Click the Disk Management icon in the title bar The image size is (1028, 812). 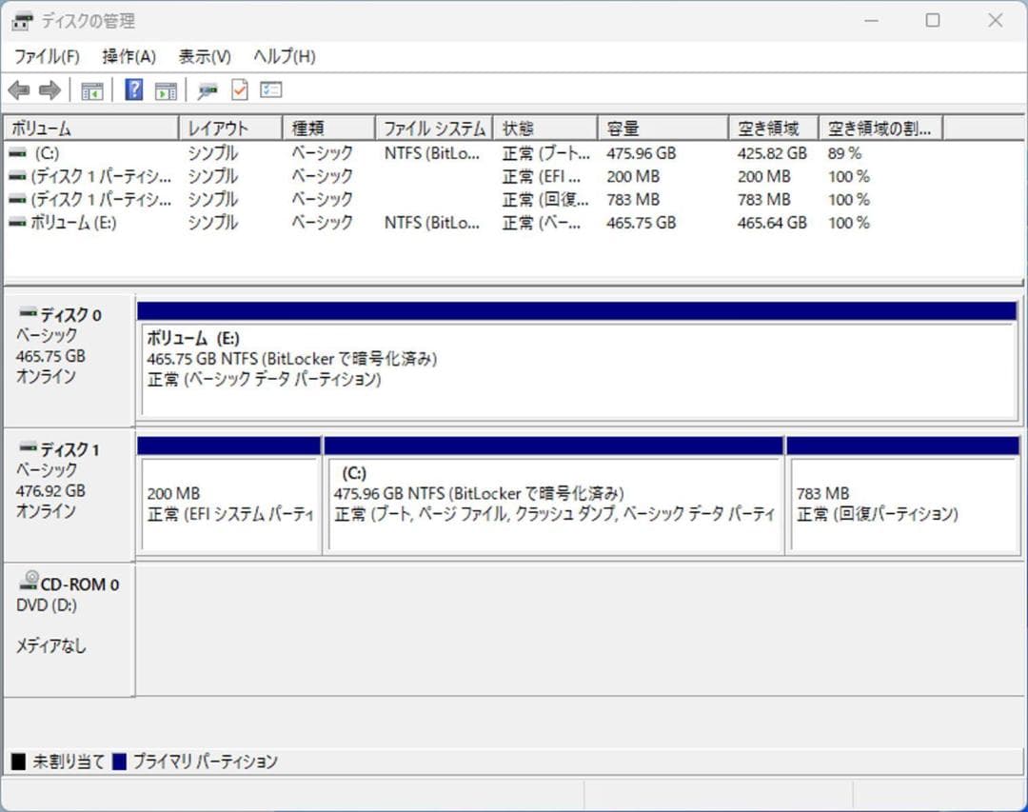pos(21,20)
